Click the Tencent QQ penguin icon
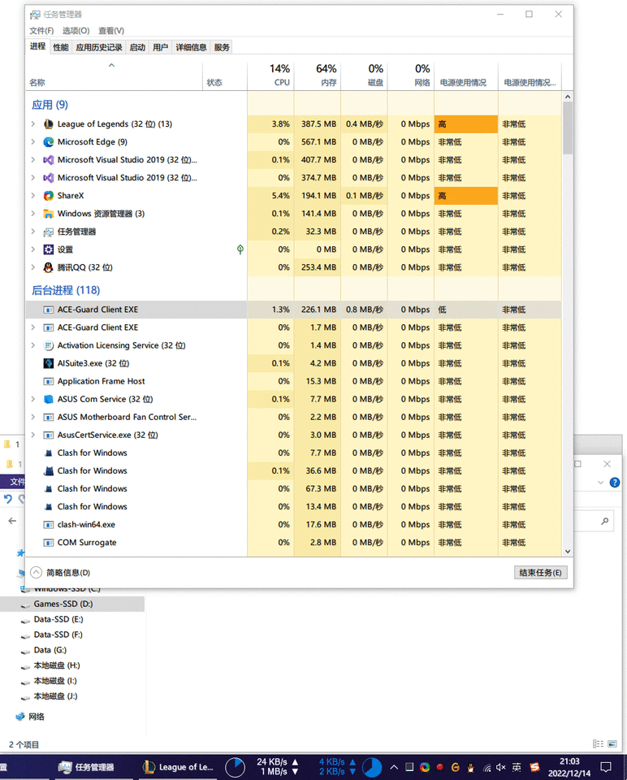The height and width of the screenshot is (780, 627). point(48,267)
